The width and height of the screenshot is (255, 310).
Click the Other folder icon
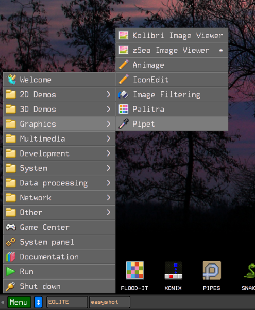pos(11,212)
